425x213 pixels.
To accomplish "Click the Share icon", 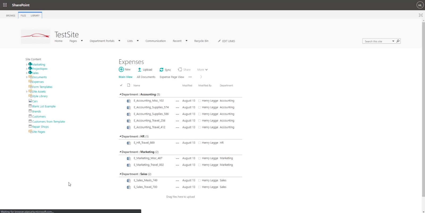I will (x=180, y=69).
